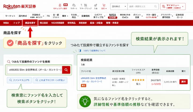Open the FX menu item
The width and height of the screenshot is (193, 112).
pos(48,16)
